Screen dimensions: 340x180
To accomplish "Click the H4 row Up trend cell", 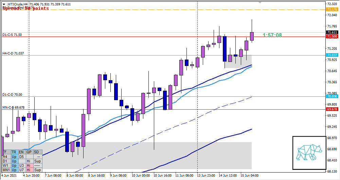I will tap(14, 157).
